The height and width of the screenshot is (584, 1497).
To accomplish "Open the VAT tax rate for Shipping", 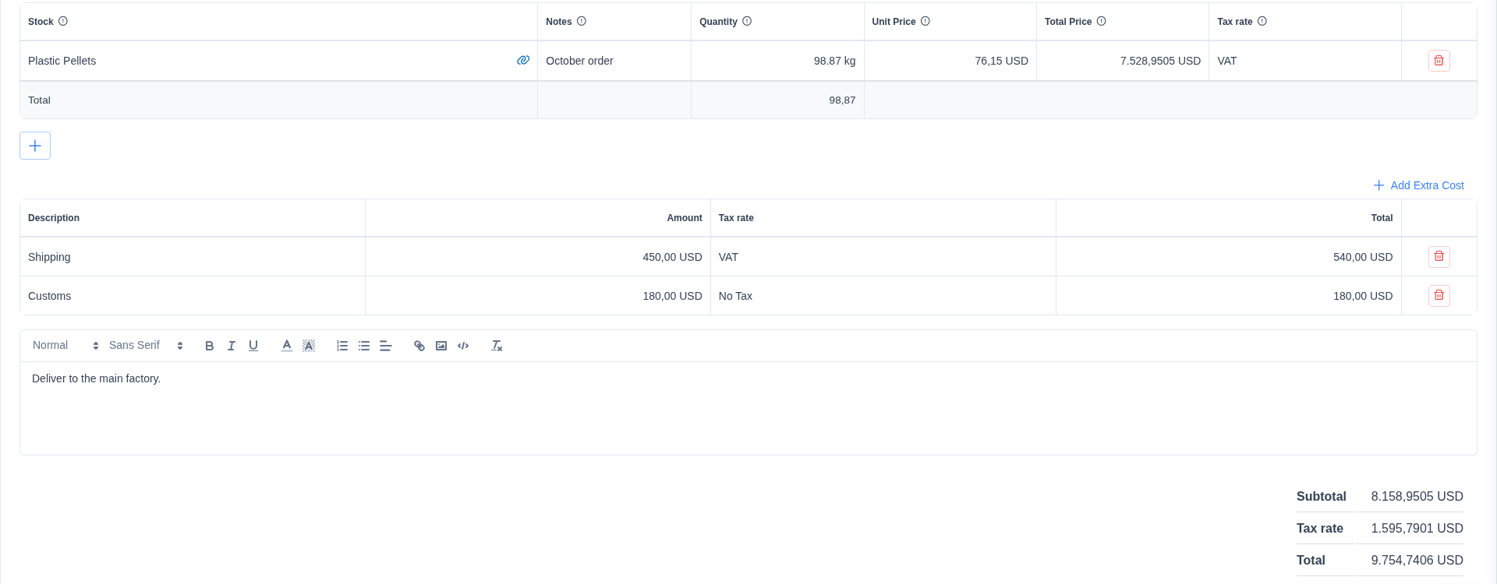I will [883, 257].
